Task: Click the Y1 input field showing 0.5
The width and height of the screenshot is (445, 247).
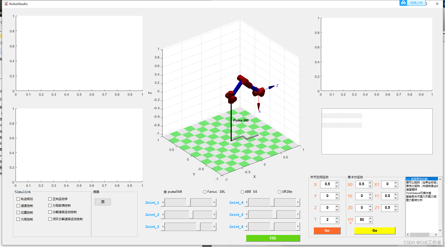Action: (387, 196)
